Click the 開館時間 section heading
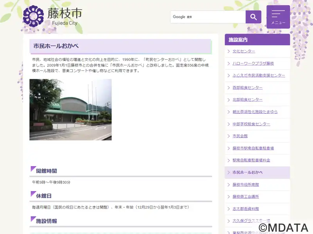The image size is (313, 234). [46, 171]
